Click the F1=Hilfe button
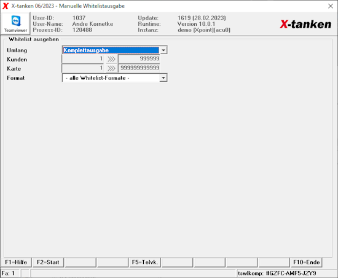This screenshot has width=338, height=278. 16,262
